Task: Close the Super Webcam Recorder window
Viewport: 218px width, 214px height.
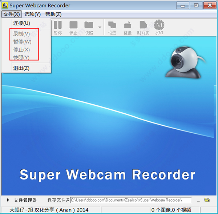Action: point(210,5)
